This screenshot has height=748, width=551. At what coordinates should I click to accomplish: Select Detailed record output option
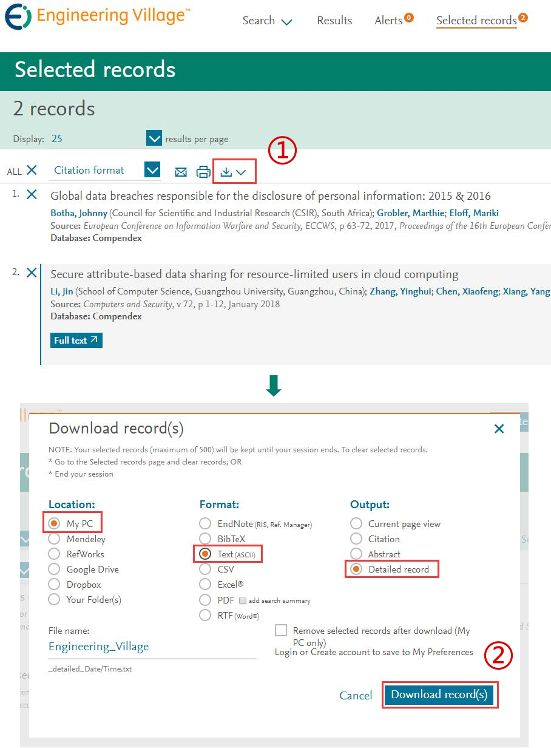coord(356,569)
